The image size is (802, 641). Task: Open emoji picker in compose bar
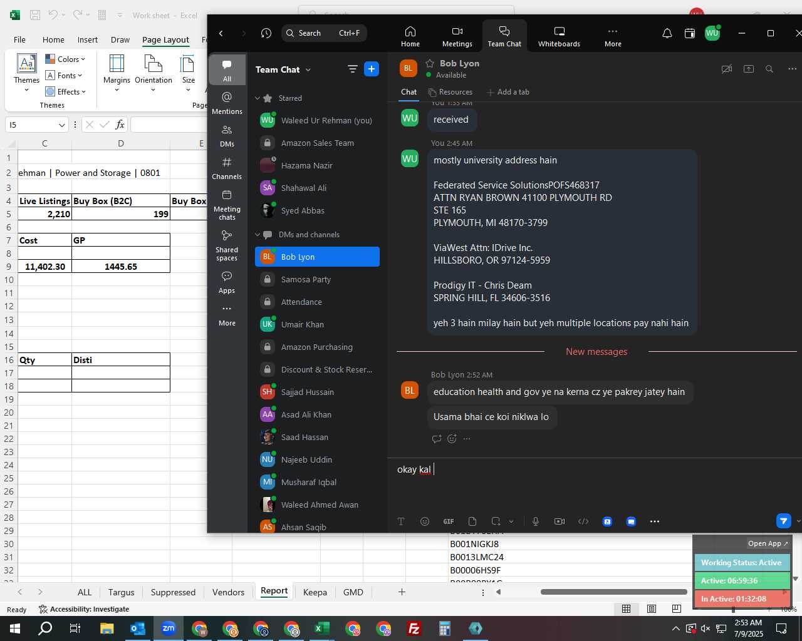[425, 521]
